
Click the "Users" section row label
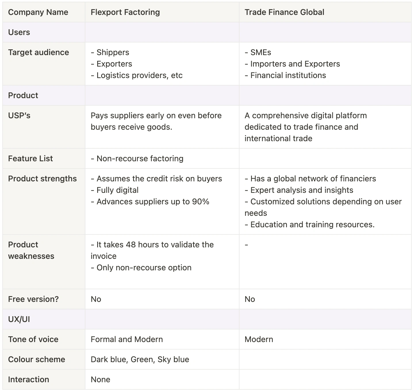coord(19,32)
